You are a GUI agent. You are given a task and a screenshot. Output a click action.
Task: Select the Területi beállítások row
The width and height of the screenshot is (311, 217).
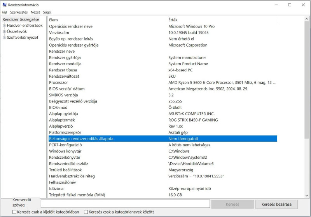pyautogui.click(x=162, y=170)
